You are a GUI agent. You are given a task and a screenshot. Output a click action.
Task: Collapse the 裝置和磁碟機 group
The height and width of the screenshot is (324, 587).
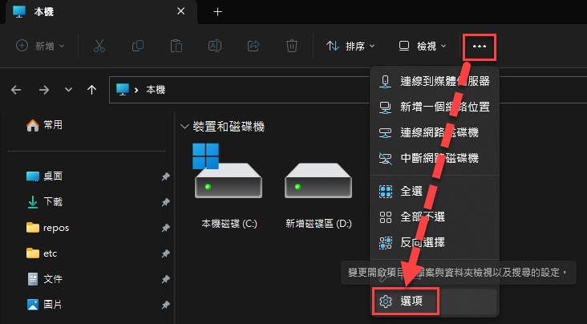[185, 127]
